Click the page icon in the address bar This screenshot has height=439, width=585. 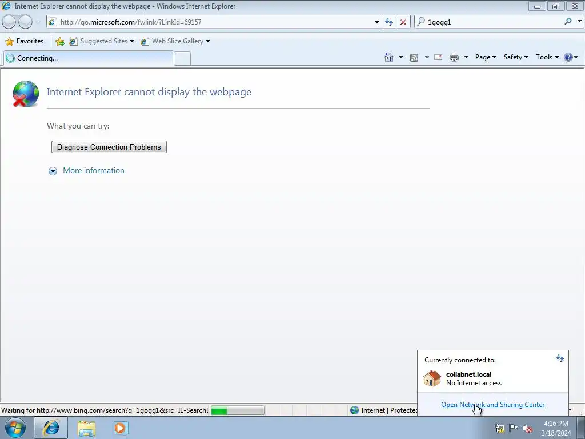pyautogui.click(x=53, y=22)
